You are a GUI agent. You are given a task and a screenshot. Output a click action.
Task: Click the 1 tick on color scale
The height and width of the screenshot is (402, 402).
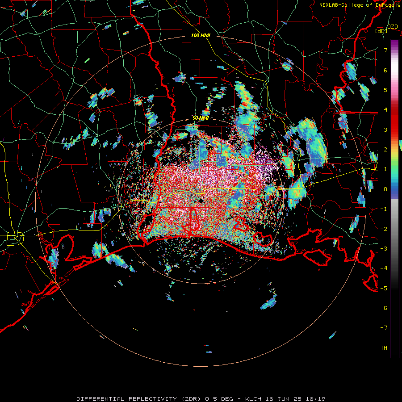coord(385,169)
